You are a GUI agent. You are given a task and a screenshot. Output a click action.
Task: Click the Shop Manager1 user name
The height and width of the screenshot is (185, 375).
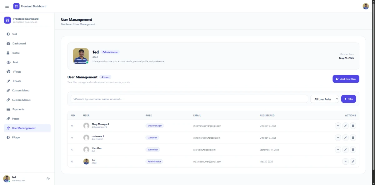pos(100,124)
